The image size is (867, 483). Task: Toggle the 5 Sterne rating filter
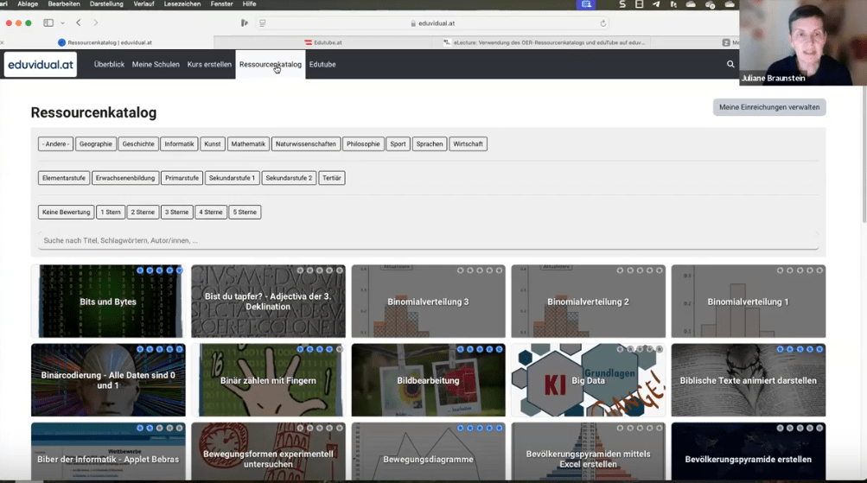(x=245, y=212)
